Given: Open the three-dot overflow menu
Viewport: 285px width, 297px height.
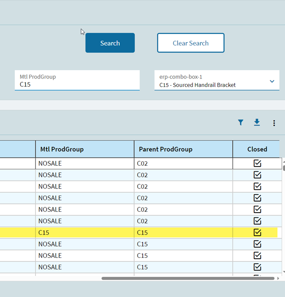Looking at the screenshot, I should tap(274, 123).
